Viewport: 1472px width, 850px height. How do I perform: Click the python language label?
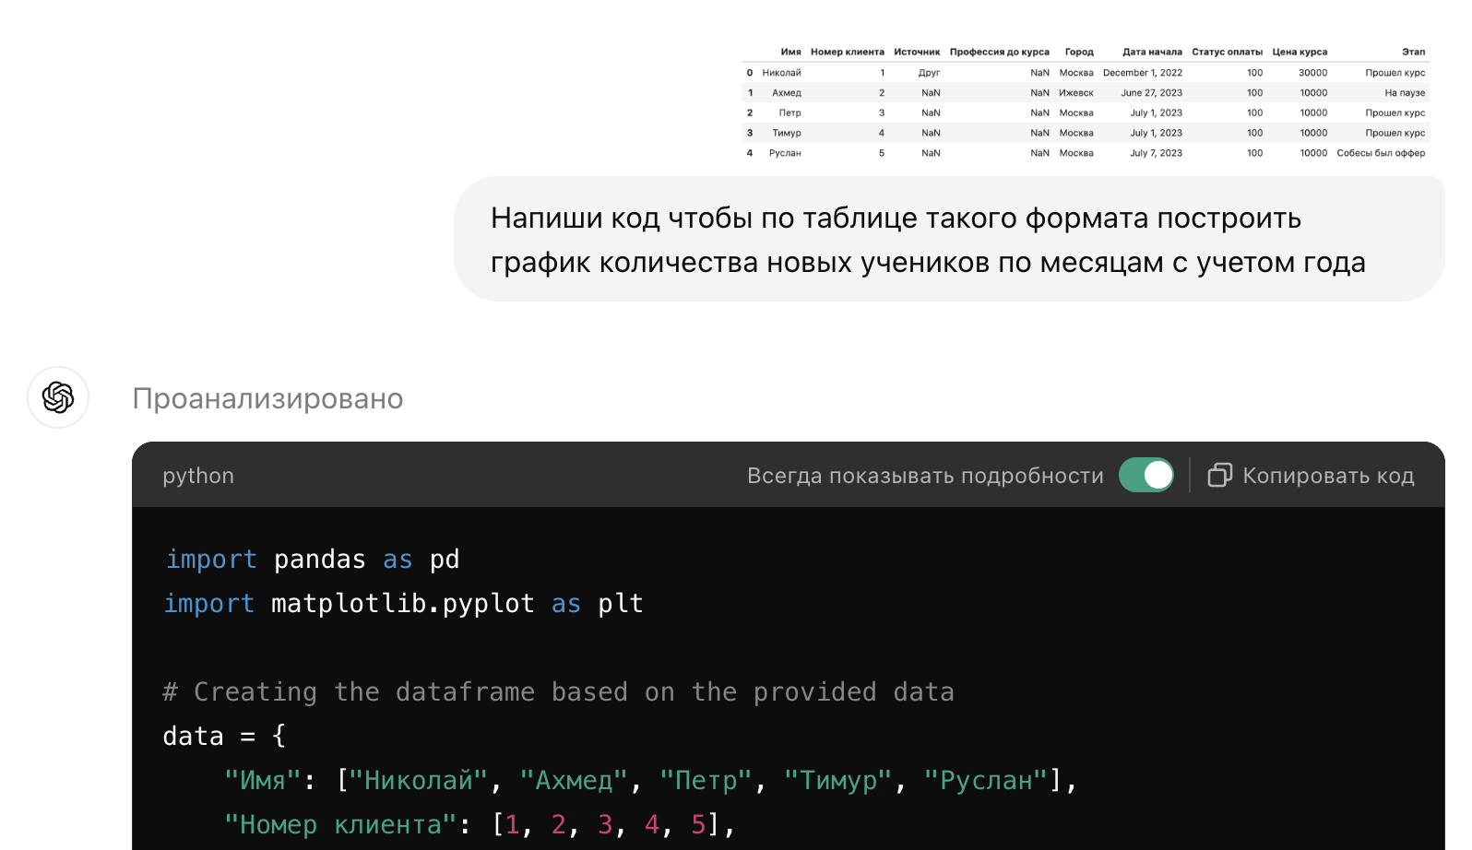pyautogui.click(x=198, y=476)
